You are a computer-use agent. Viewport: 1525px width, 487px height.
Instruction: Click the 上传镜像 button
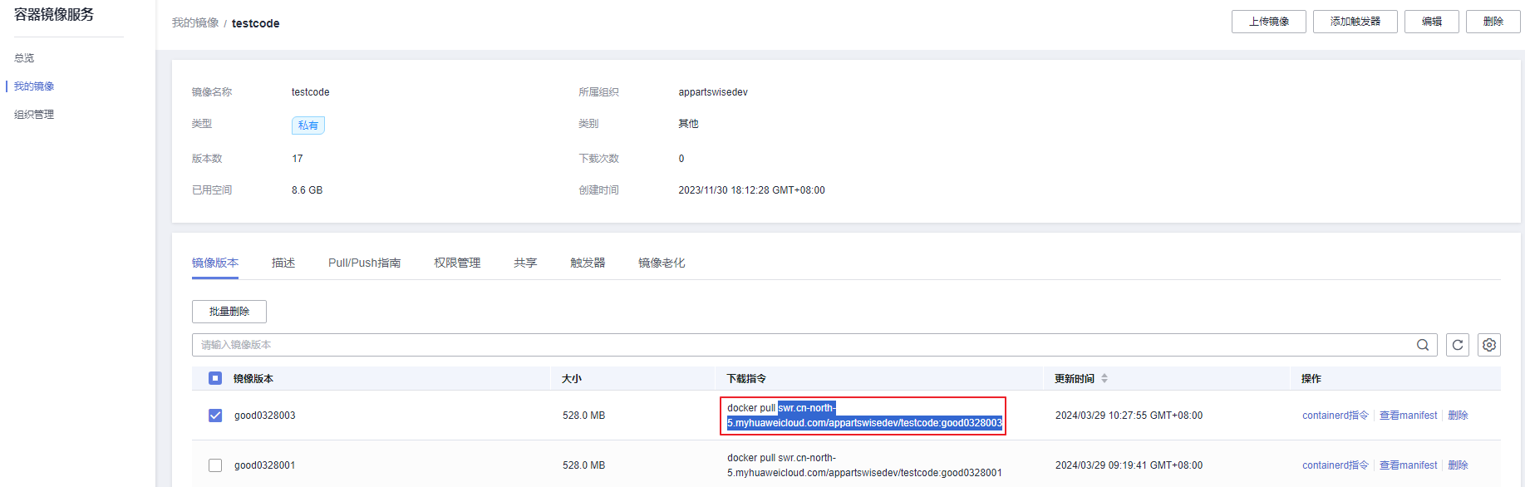pos(1268,22)
